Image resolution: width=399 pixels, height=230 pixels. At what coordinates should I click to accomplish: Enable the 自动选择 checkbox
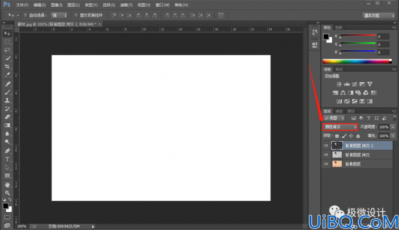pyautogui.click(x=25, y=15)
